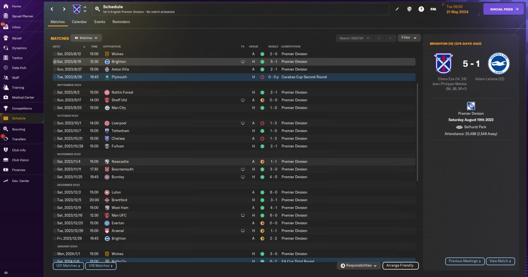Open U18 Matches
Image resolution: width=528 pixels, height=277 pixels.
(101, 266)
